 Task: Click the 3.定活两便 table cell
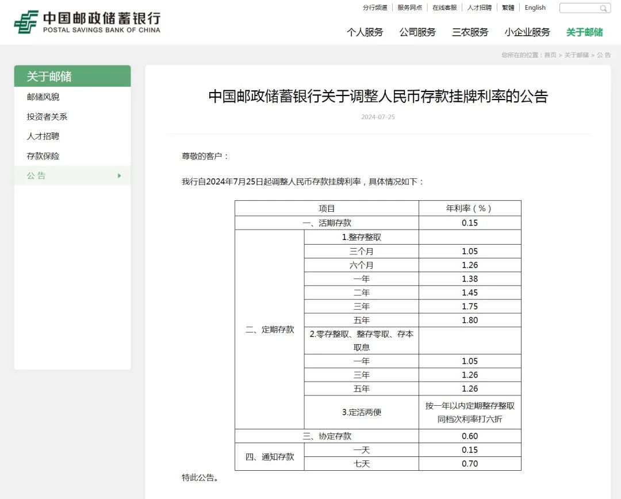(x=362, y=412)
